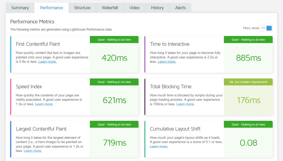View the History tab
Image resolution: width=283 pixels, height=161 pixels.
click(x=157, y=8)
